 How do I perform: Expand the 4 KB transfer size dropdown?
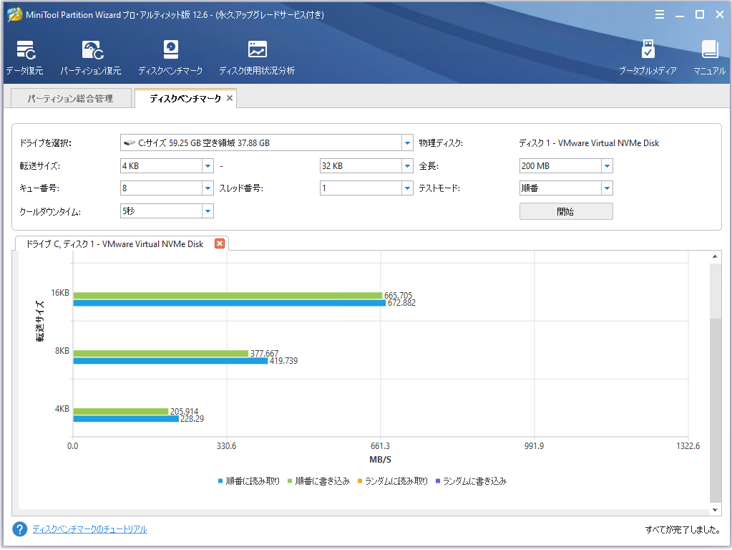(208, 166)
